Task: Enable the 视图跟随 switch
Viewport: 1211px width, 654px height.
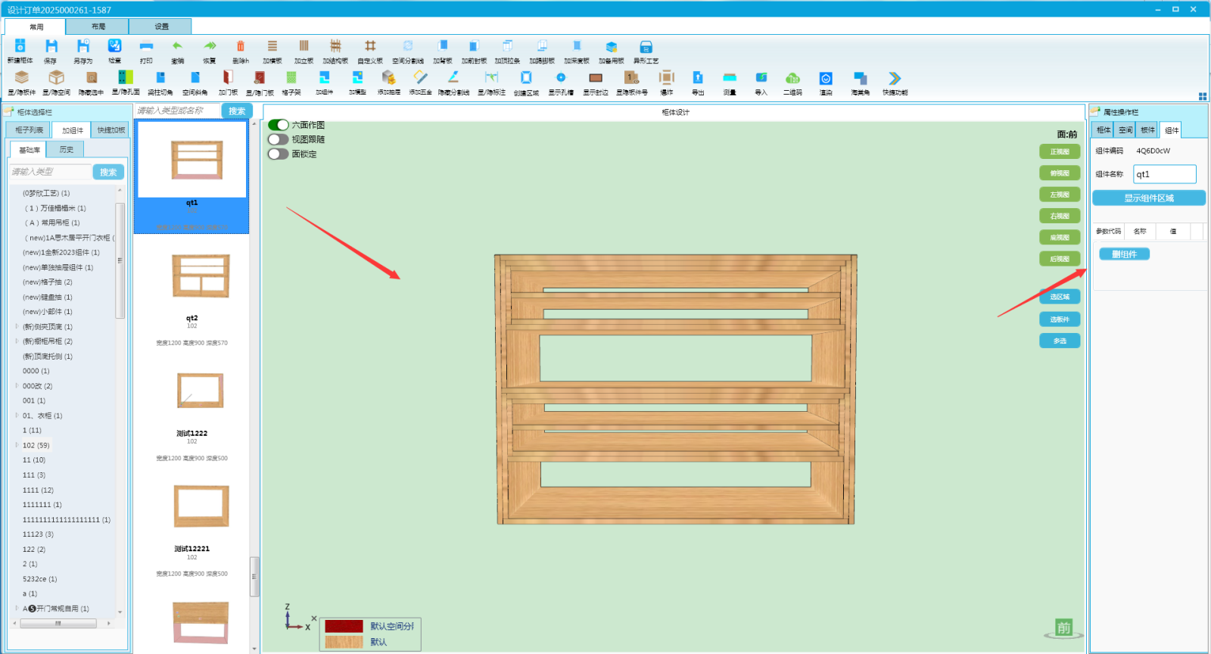Action: (x=278, y=139)
